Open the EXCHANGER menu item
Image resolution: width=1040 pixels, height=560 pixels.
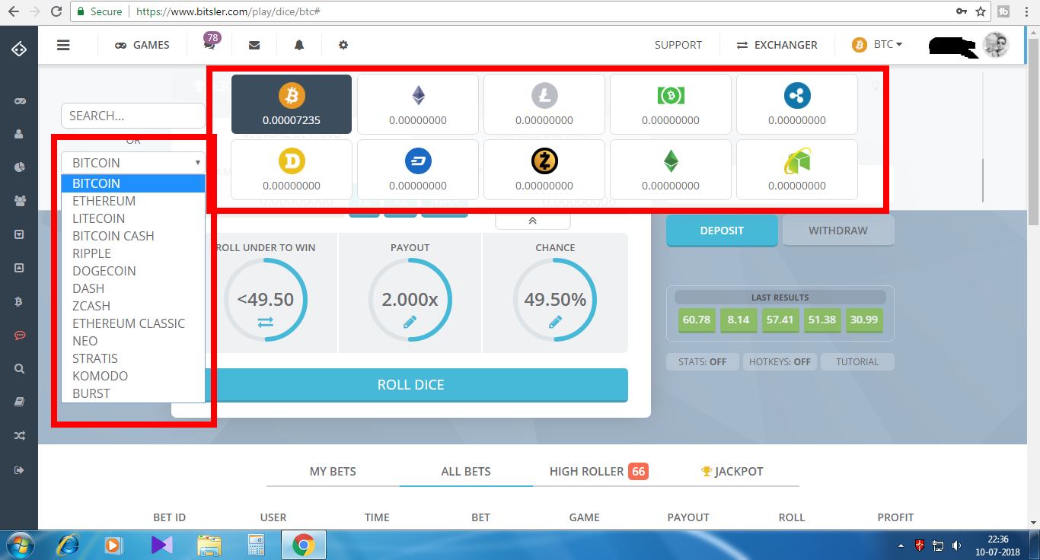point(777,45)
